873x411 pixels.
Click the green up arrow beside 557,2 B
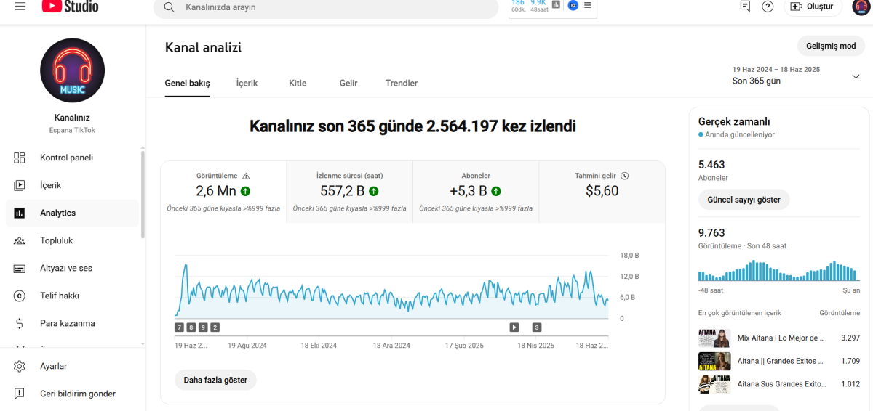tap(374, 191)
